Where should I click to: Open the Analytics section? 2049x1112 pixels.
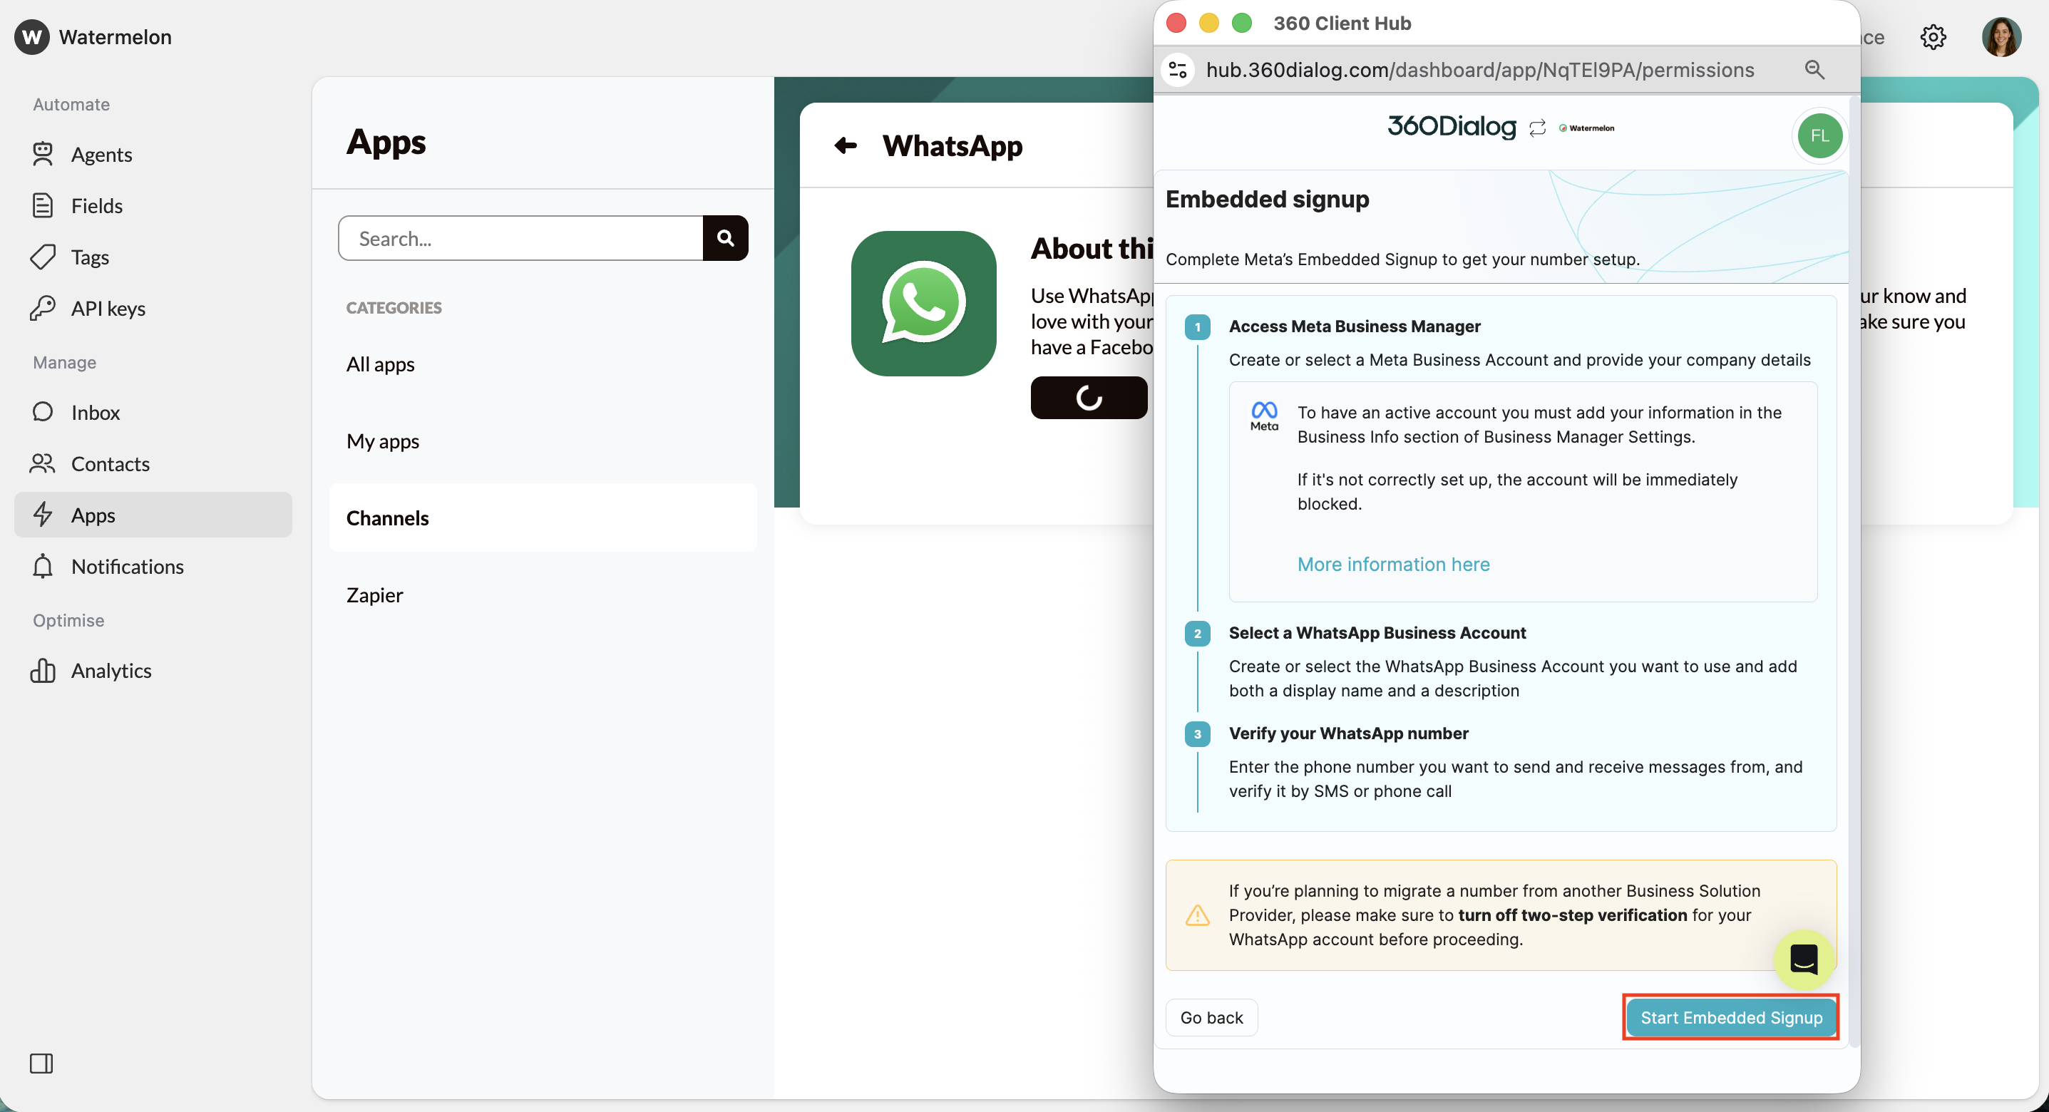point(111,671)
